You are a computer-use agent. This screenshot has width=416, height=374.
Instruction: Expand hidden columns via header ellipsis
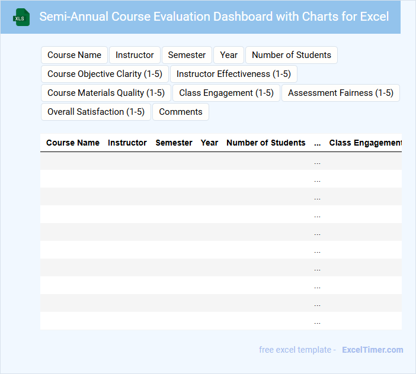(318, 143)
